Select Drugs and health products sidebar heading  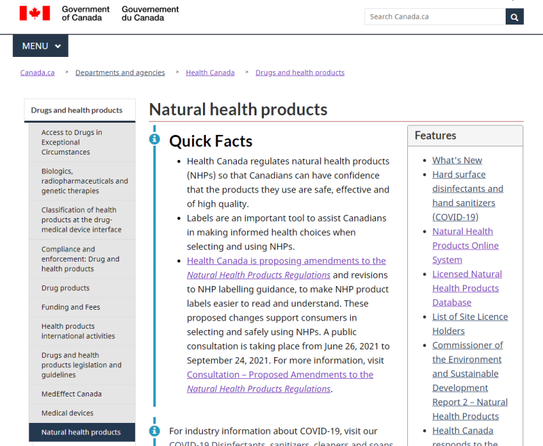[x=79, y=110]
